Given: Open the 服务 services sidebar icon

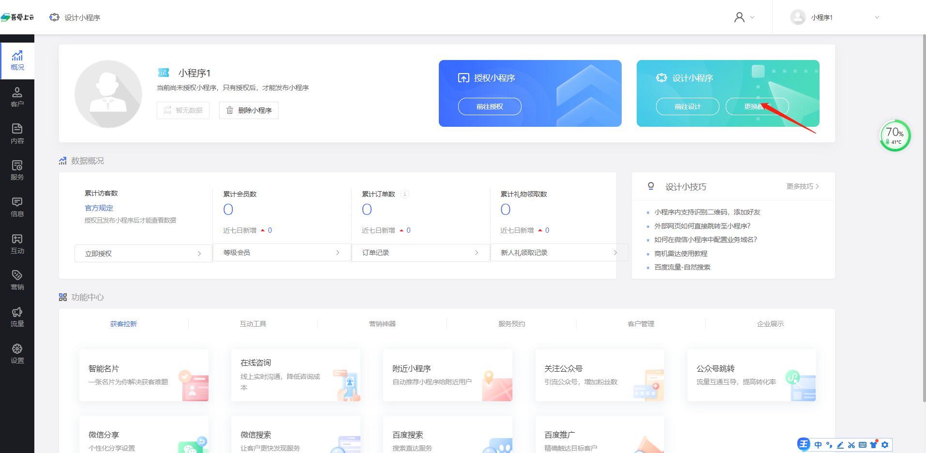Looking at the screenshot, I should [x=17, y=170].
